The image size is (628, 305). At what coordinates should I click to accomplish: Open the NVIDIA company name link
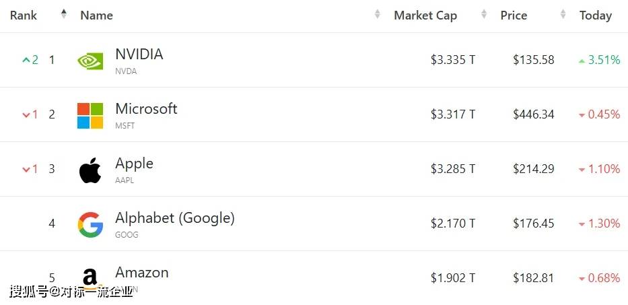pyautogui.click(x=139, y=54)
